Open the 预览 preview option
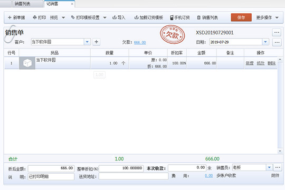Image resolution: width=285 pixels, height=190 pixels. pos(54,17)
